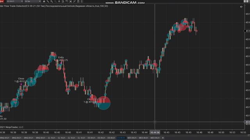This screenshot has width=250, height=140.
Task: Click the 2021 NinjaTrader, LLC copyright text
Action: pos(12,127)
